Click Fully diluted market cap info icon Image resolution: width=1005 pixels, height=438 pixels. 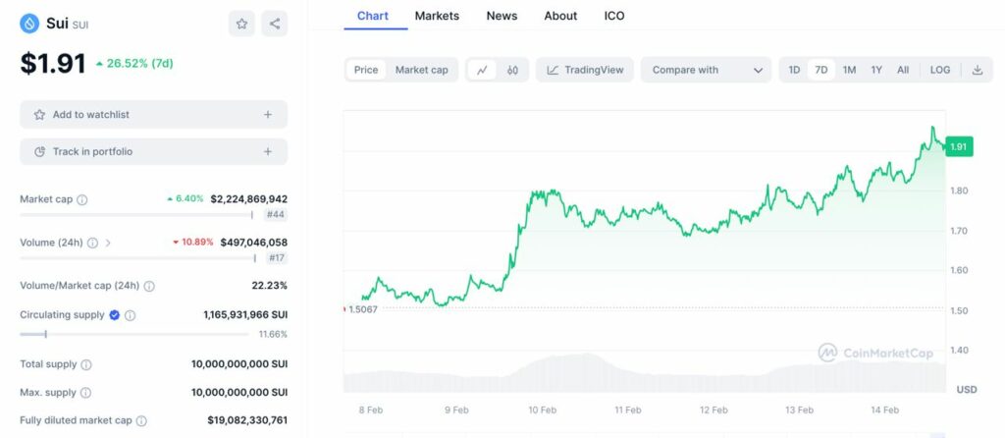[141, 420]
